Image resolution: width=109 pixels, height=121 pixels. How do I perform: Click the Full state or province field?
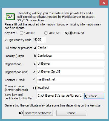click(x=70, y=48)
